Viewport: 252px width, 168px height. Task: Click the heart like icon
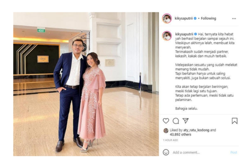click(166, 121)
